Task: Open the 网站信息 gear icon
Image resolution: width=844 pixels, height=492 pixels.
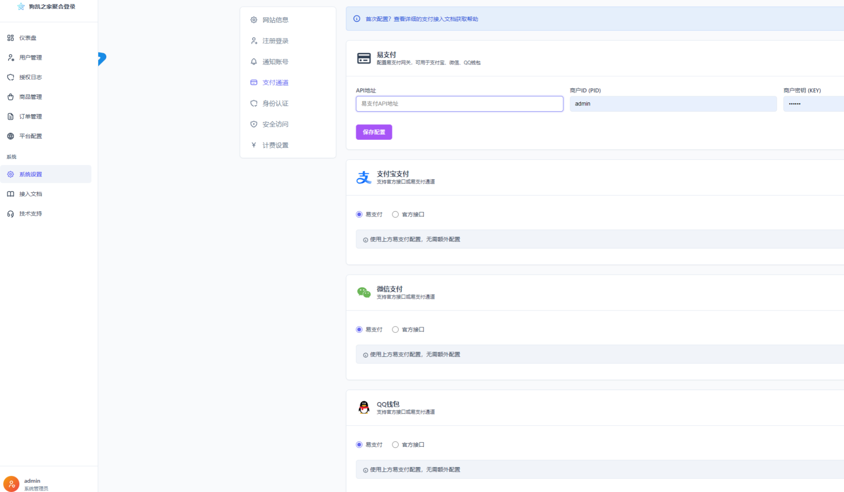Action: 254,20
